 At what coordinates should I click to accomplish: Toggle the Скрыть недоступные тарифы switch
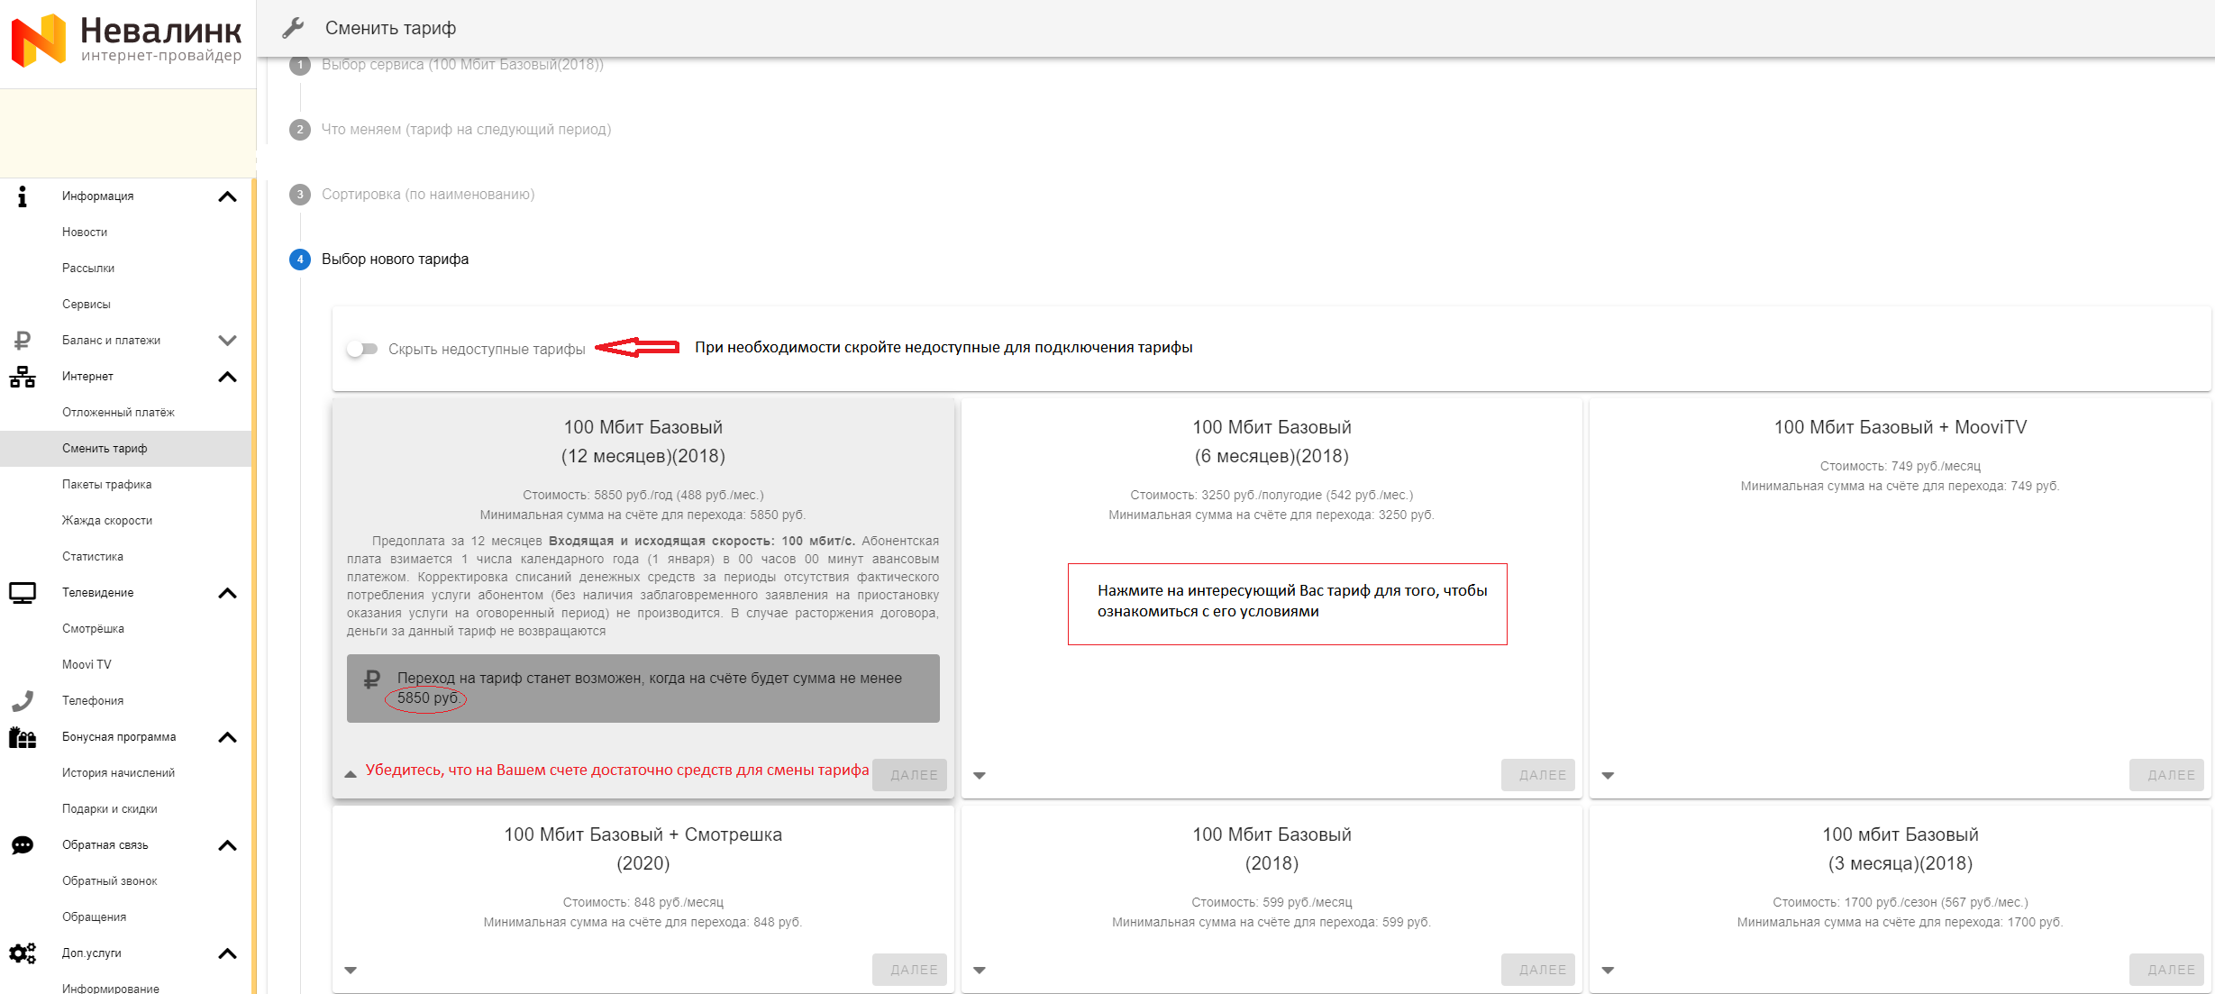point(362,349)
